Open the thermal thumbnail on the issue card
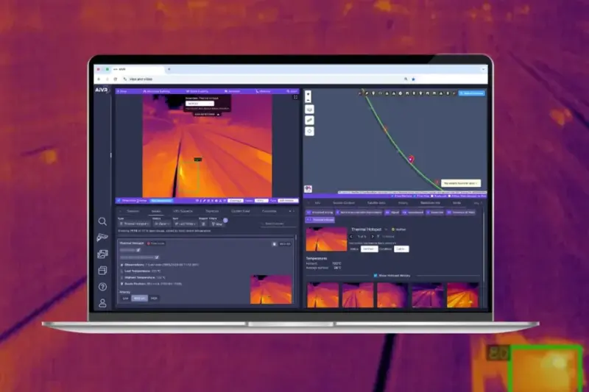Viewport: 589px width, 392px height. 271,290
